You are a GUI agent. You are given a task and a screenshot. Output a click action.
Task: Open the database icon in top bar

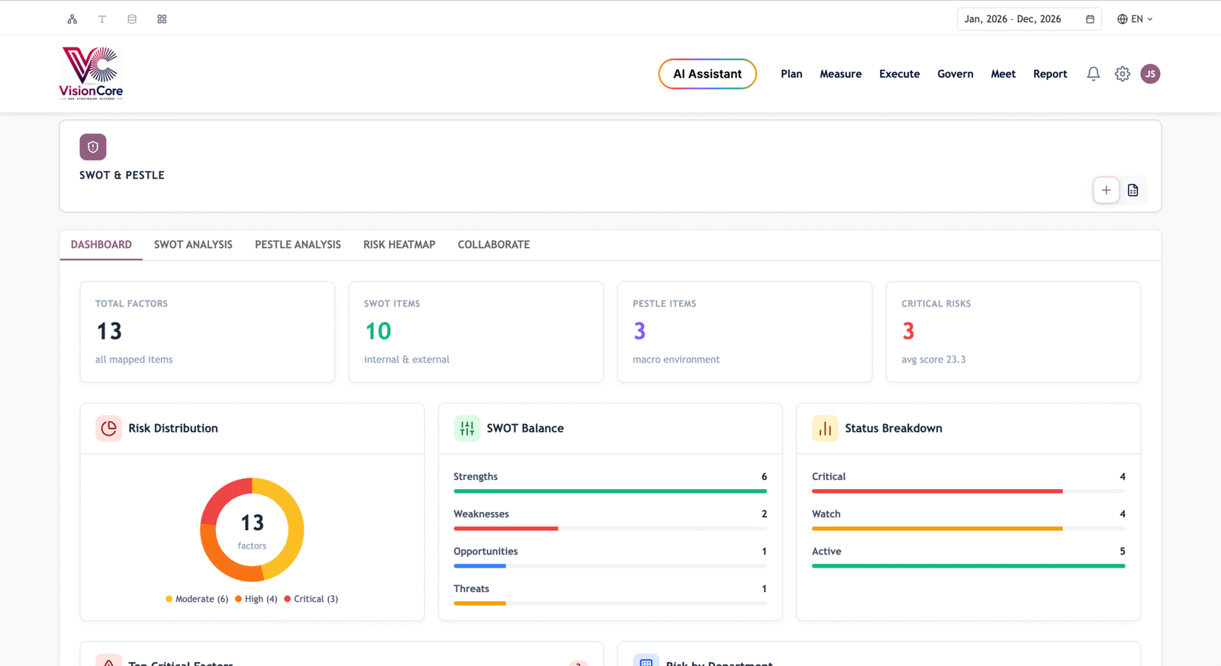point(132,19)
